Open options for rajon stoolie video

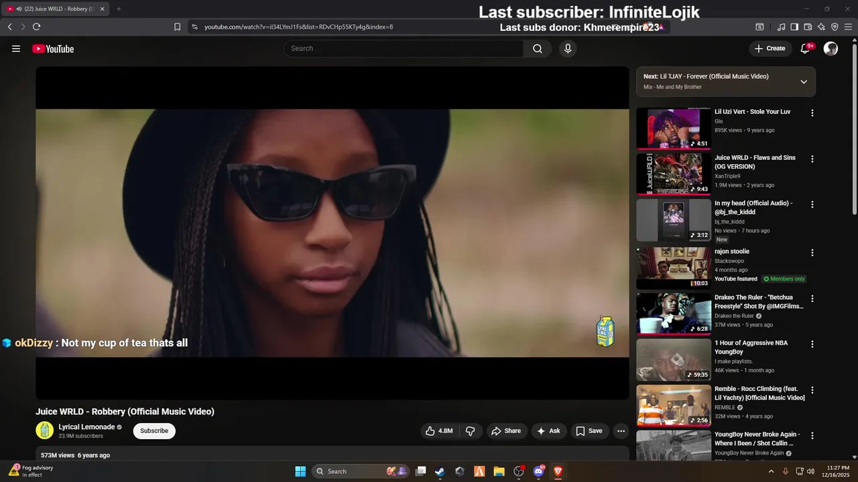tap(812, 253)
